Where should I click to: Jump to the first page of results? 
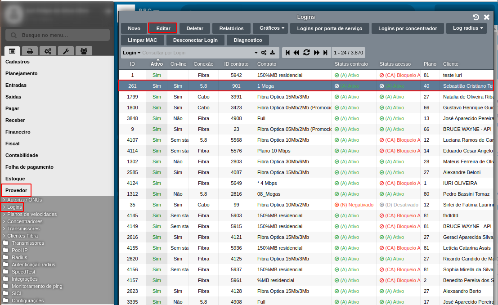tap(288, 53)
